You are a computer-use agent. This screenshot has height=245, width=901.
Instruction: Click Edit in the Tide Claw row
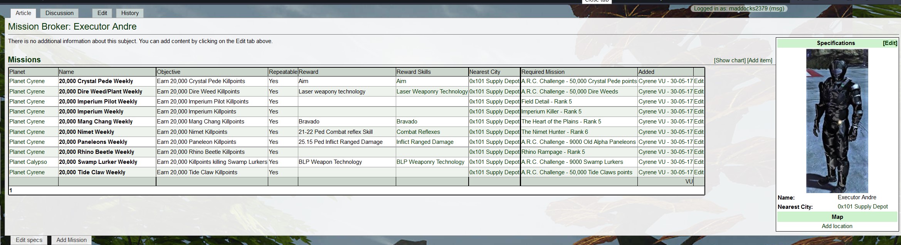tap(699, 172)
